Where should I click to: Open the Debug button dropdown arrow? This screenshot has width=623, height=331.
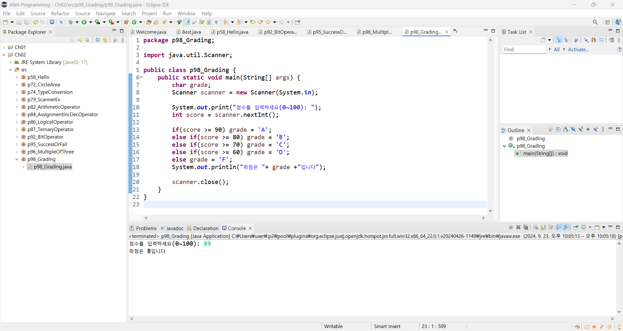(77, 22)
